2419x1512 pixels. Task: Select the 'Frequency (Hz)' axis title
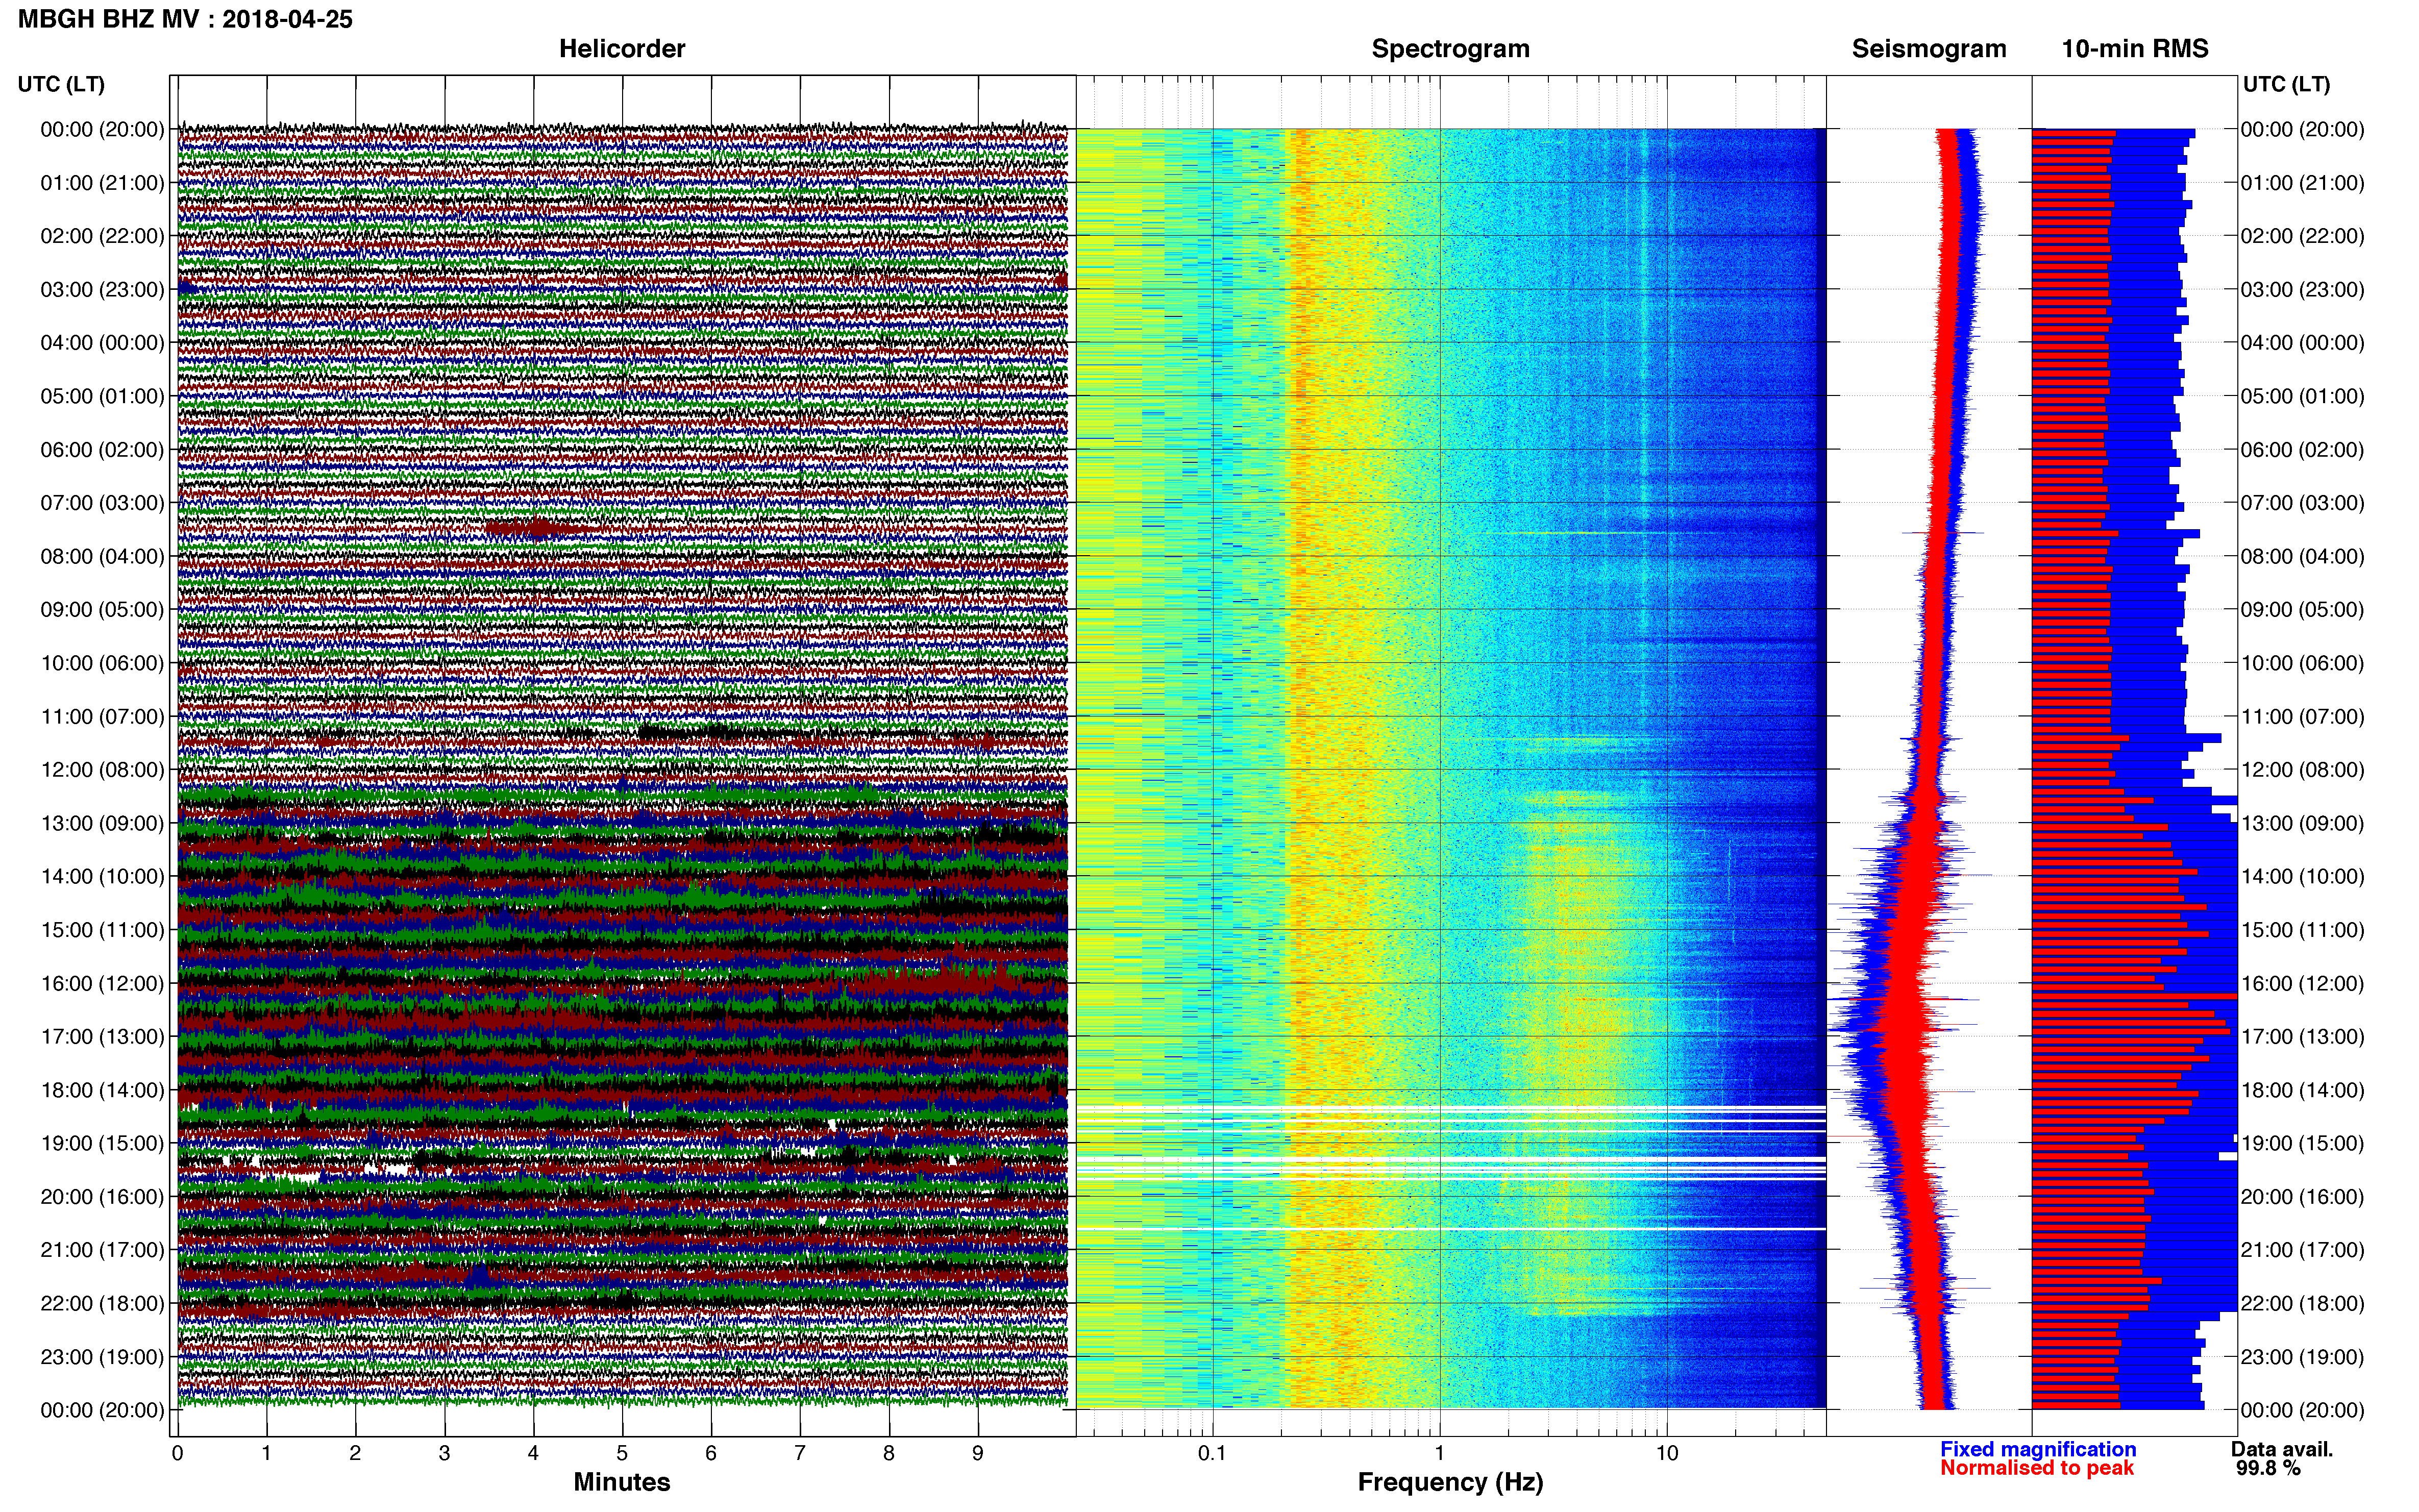pos(1450,1482)
